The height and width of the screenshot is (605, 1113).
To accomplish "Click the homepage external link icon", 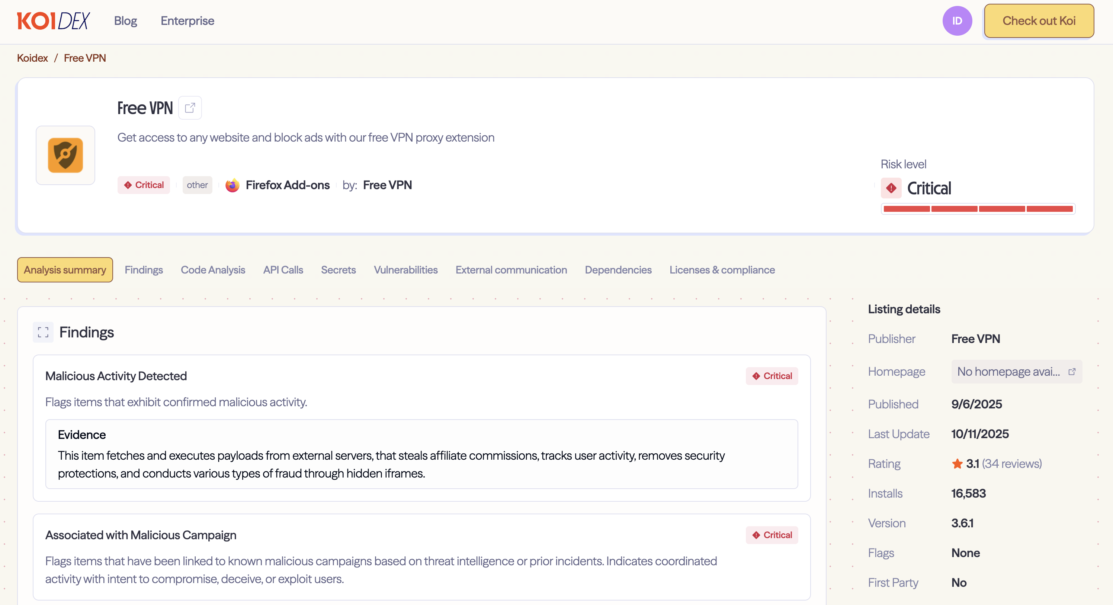I will [1072, 372].
